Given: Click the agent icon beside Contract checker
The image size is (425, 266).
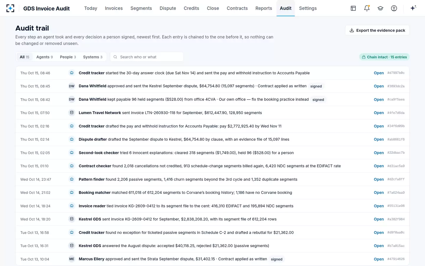Looking at the screenshot, I should coord(72,166).
